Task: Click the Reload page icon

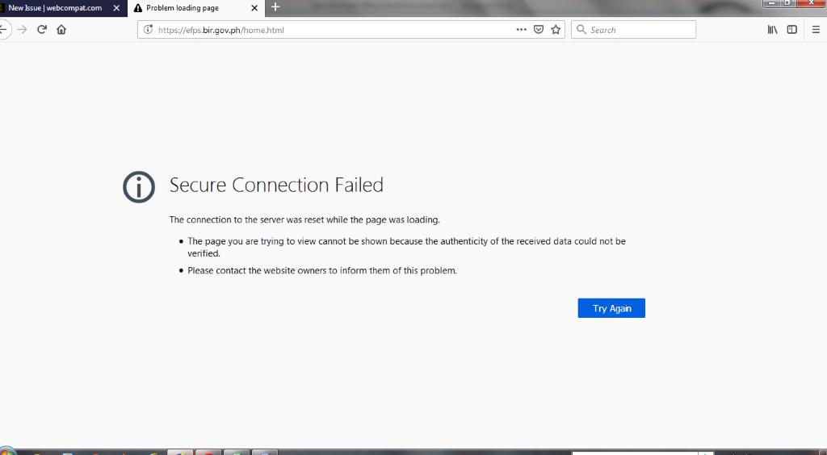Action: [x=42, y=30]
